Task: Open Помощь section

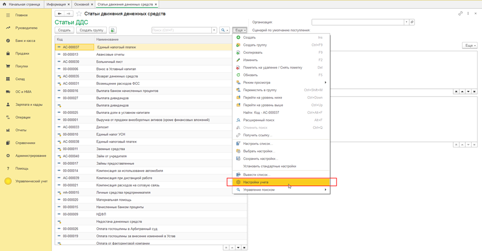Action: [x=22, y=169]
